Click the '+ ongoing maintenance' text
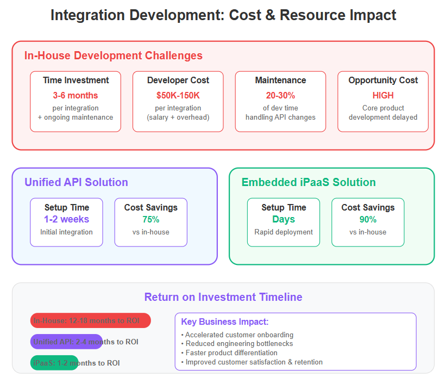 click(76, 118)
